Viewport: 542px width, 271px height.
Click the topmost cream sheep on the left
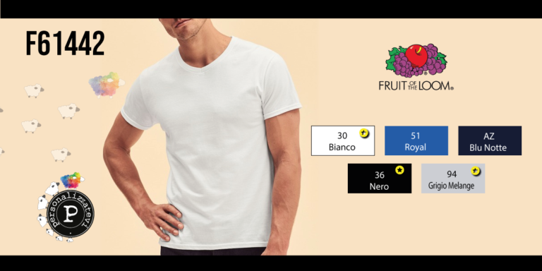point(34,90)
